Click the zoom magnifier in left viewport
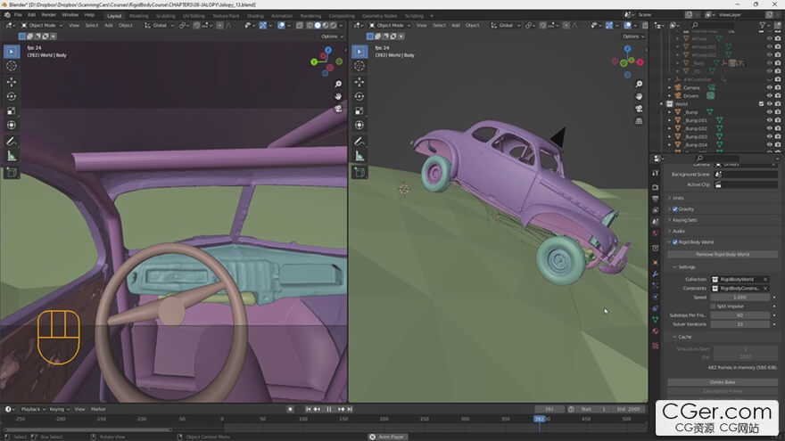The width and height of the screenshot is (785, 441). pos(339,84)
